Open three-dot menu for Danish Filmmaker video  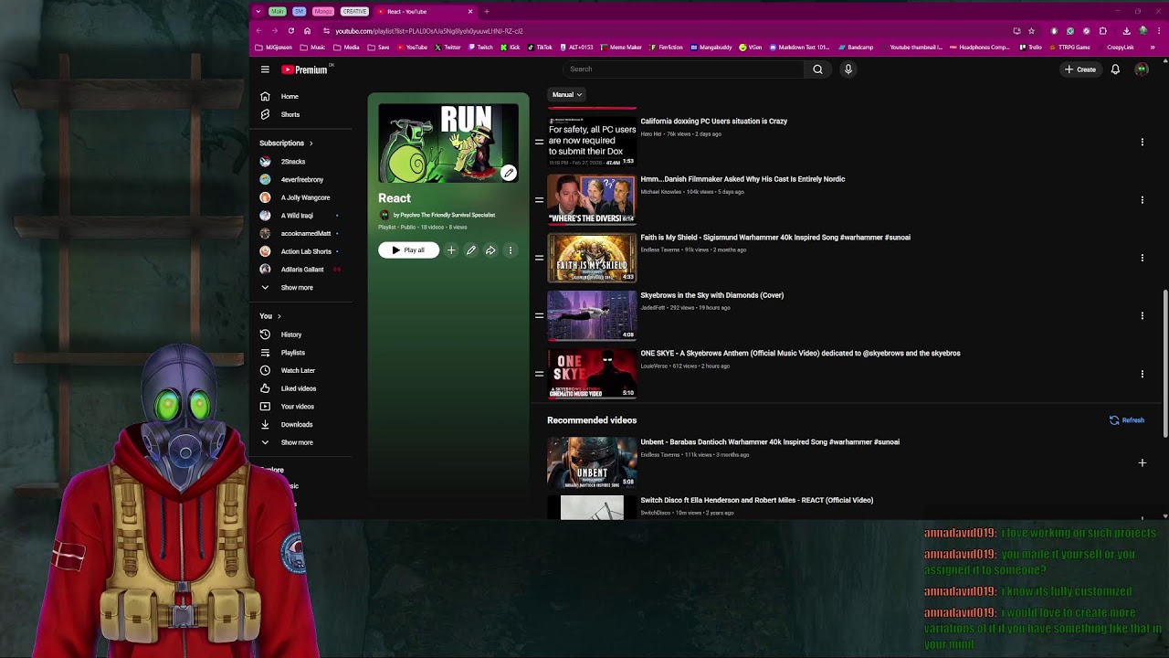click(1142, 200)
